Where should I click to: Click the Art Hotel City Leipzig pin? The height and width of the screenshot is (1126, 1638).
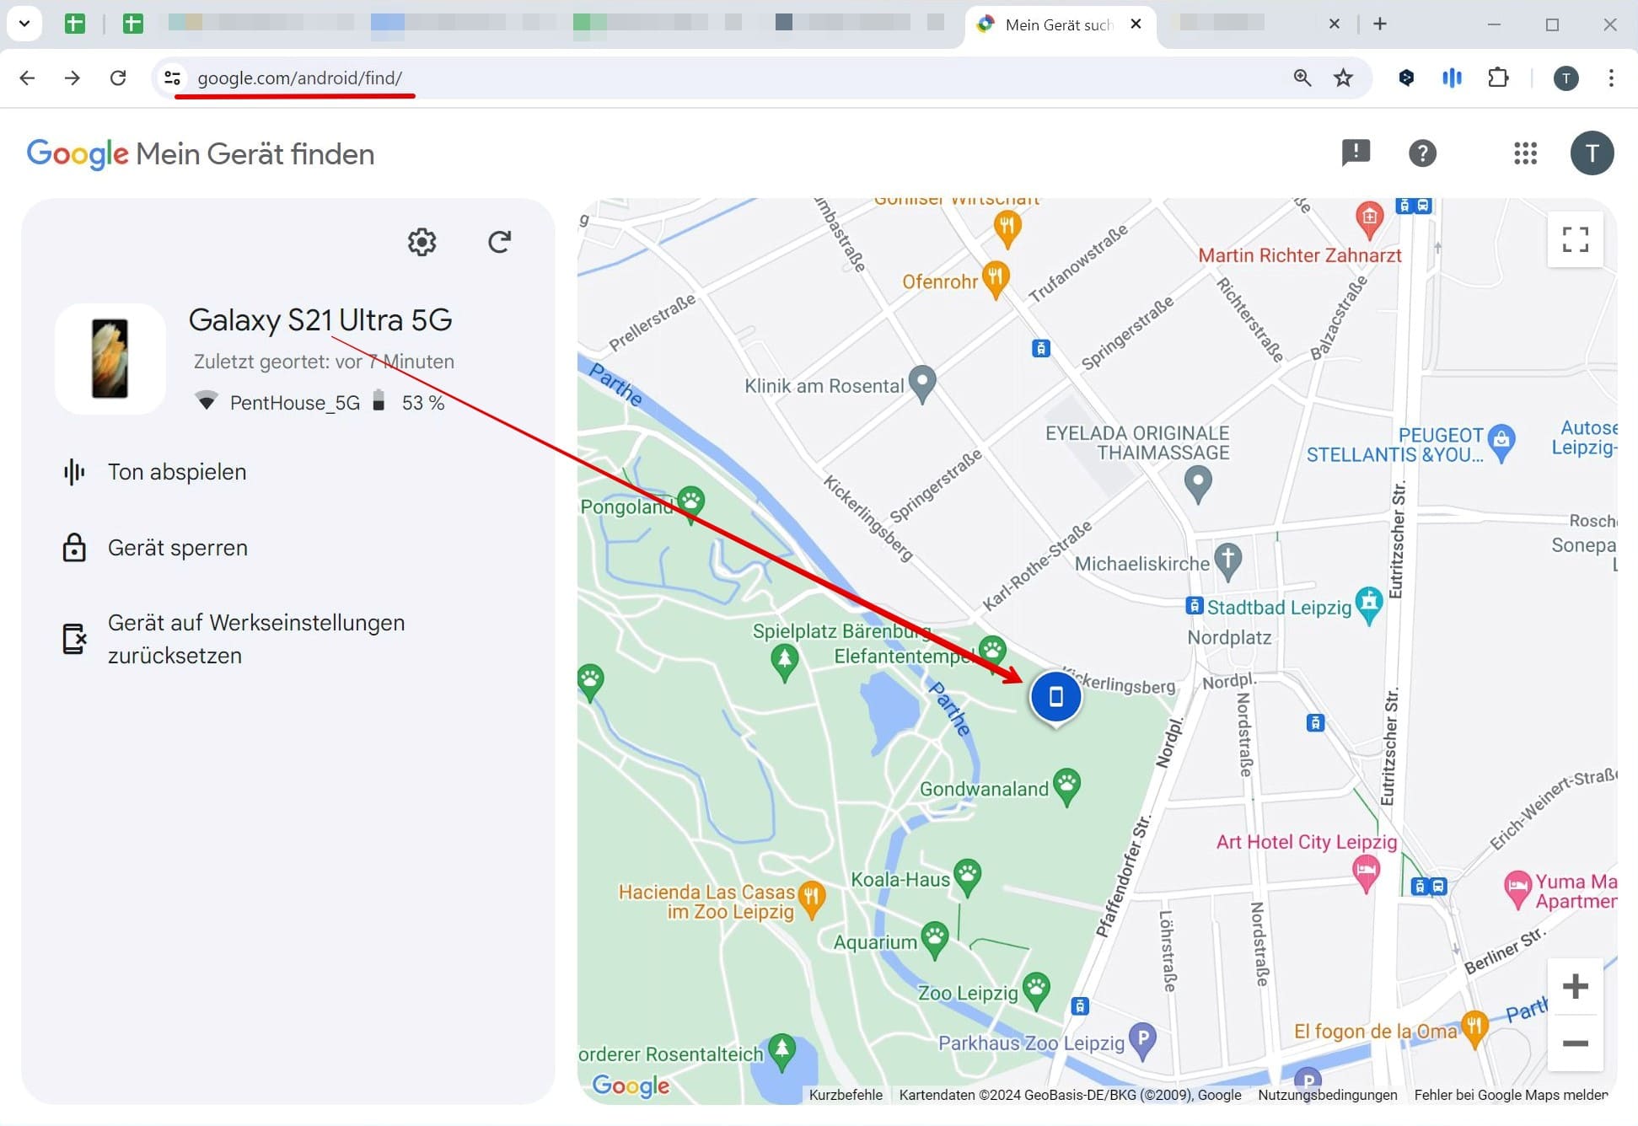(x=1366, y=873)
